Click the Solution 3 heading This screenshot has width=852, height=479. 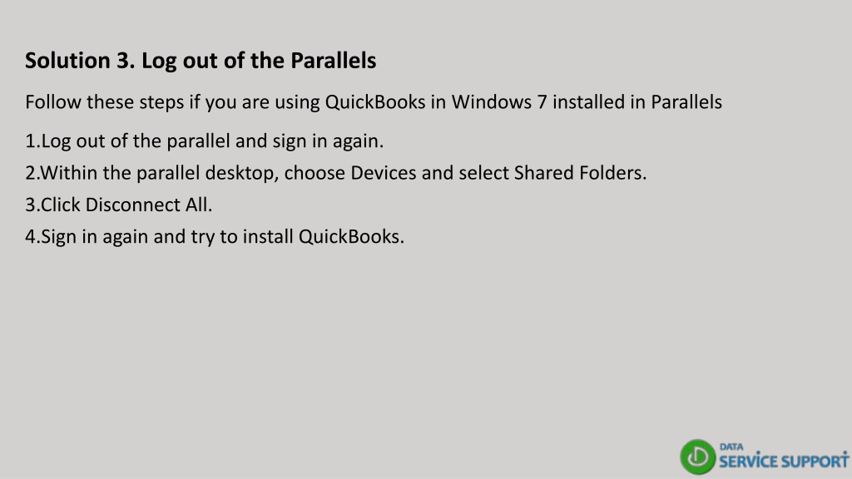(x=201, y=61)
